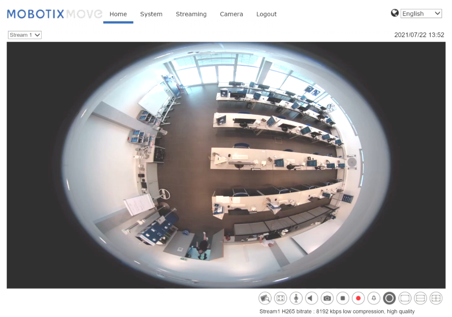Screen dimensions: 452x317
Task: Click the globe language icon
Action: 394,13
